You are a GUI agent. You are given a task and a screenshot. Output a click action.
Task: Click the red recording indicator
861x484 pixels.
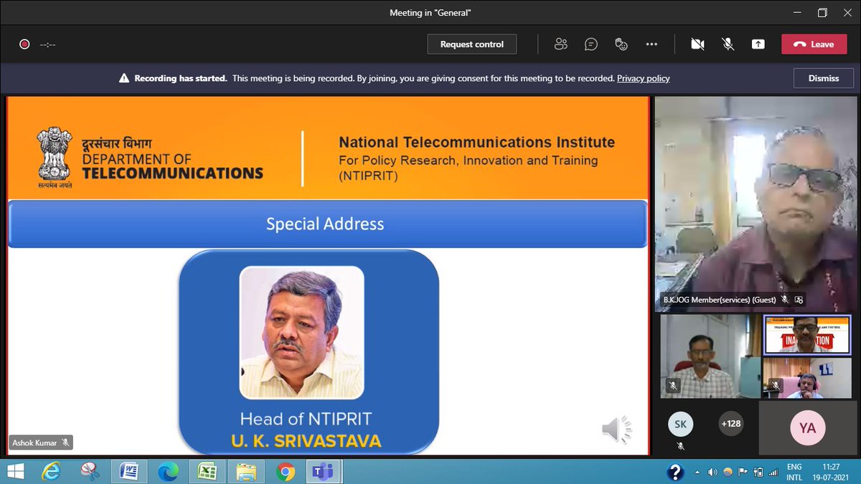24,44
